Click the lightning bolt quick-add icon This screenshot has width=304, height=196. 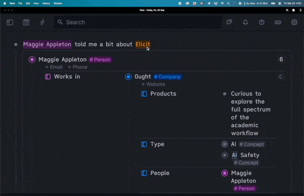pos(42,22)
